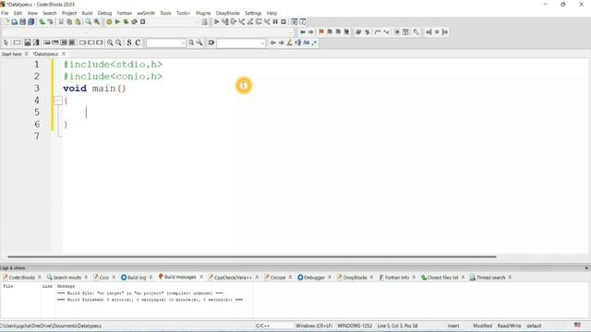This screenshot has width=591, height=332.
Task: Open the Help menu
Action: coord(271,13)
